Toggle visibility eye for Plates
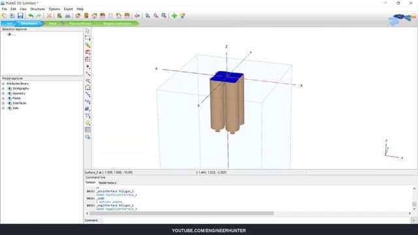 10,99
